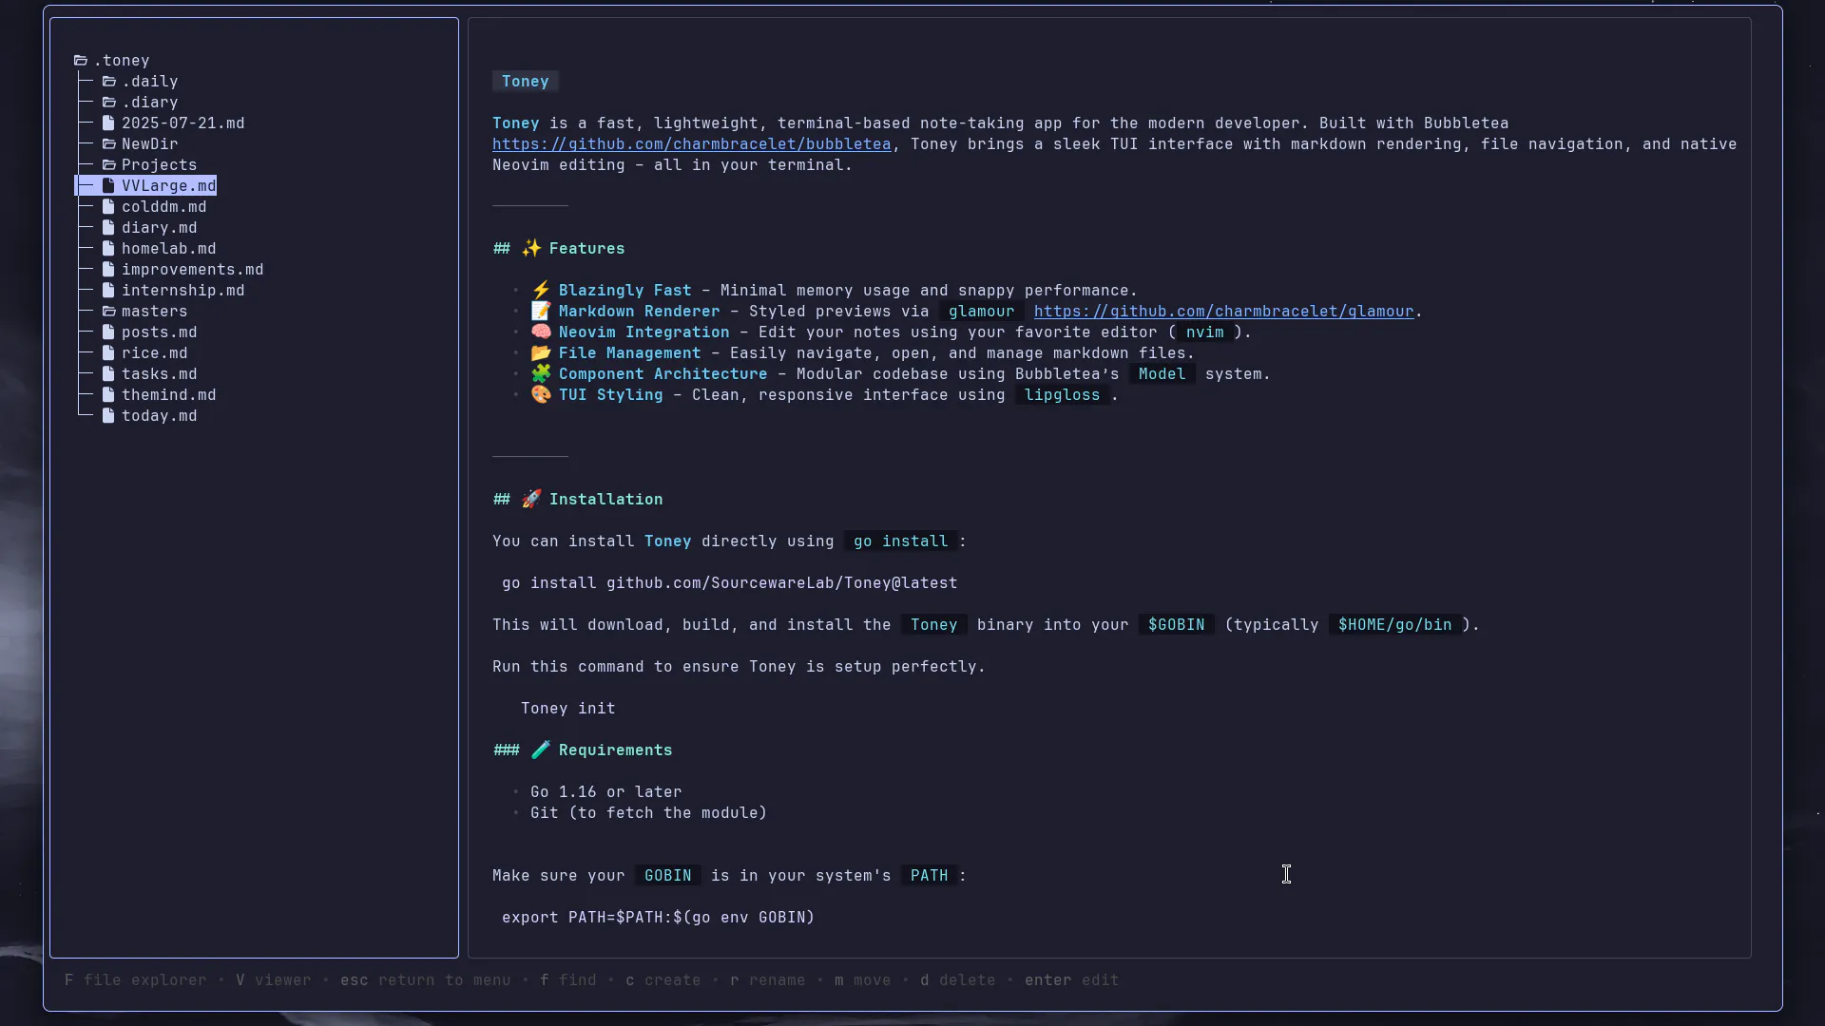The height and width of the screenshot is (1026, 1825).
Task: Click the file icon next to improvements.md
Action: 108,270
